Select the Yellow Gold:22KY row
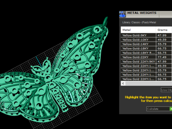The height and width of the screenshot is (129, 172). pyautogui.click(x=146, y=57)
